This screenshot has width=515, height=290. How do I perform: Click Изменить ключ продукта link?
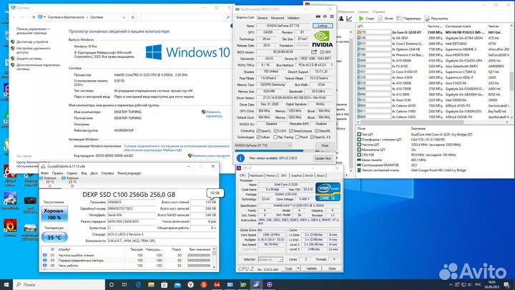211,155
